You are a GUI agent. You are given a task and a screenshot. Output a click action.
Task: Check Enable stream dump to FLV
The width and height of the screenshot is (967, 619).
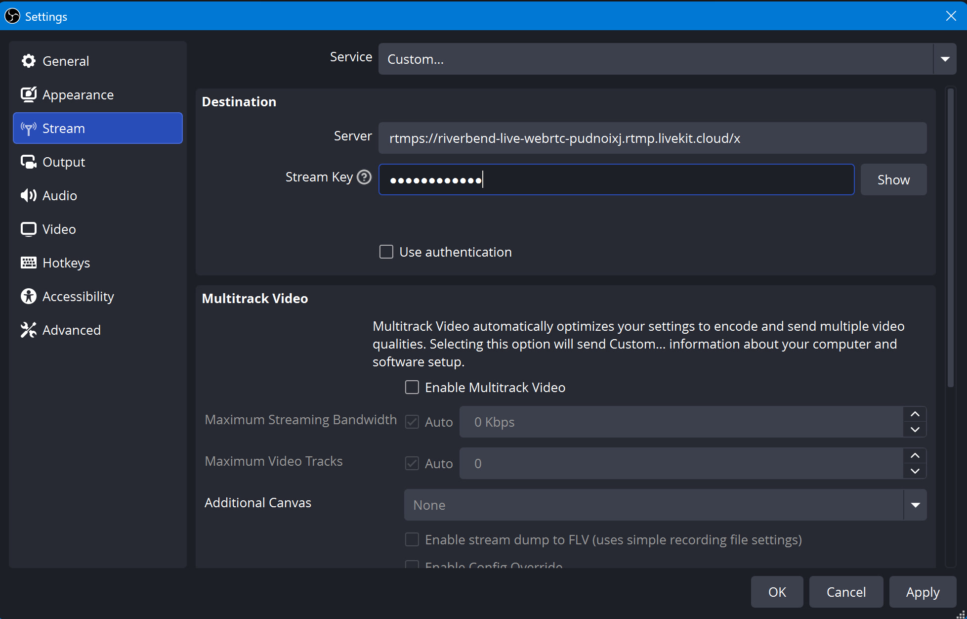(412, 539)
